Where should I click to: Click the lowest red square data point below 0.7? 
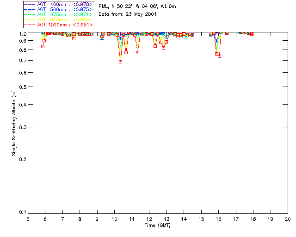click(120, 62)
